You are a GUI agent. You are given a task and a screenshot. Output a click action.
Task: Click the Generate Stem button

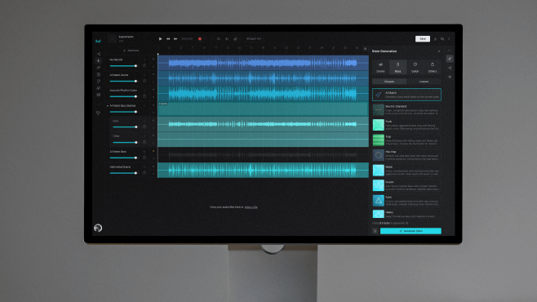tap(411, 231)
